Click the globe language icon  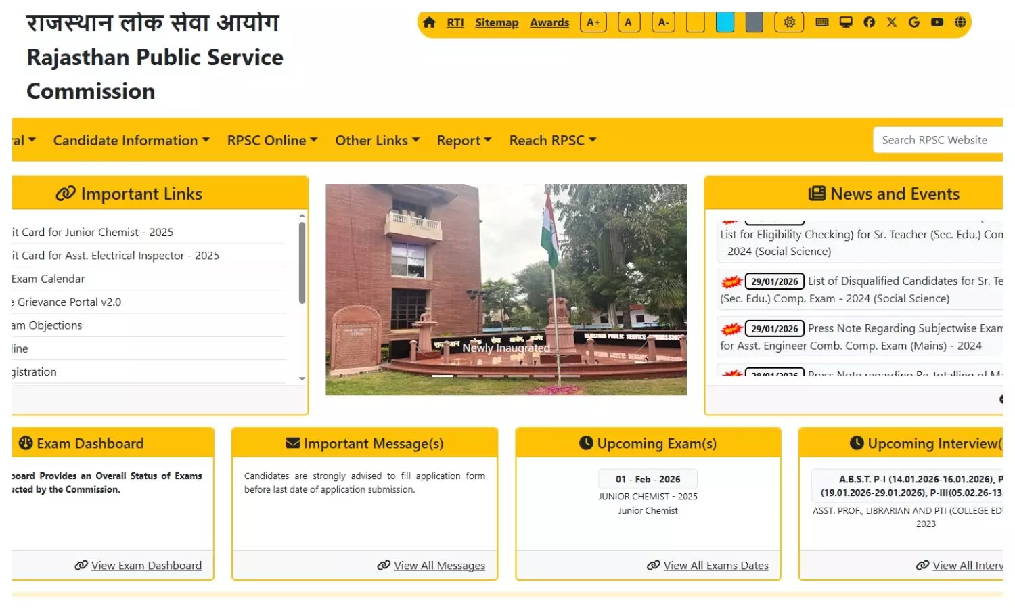(960, 22)
